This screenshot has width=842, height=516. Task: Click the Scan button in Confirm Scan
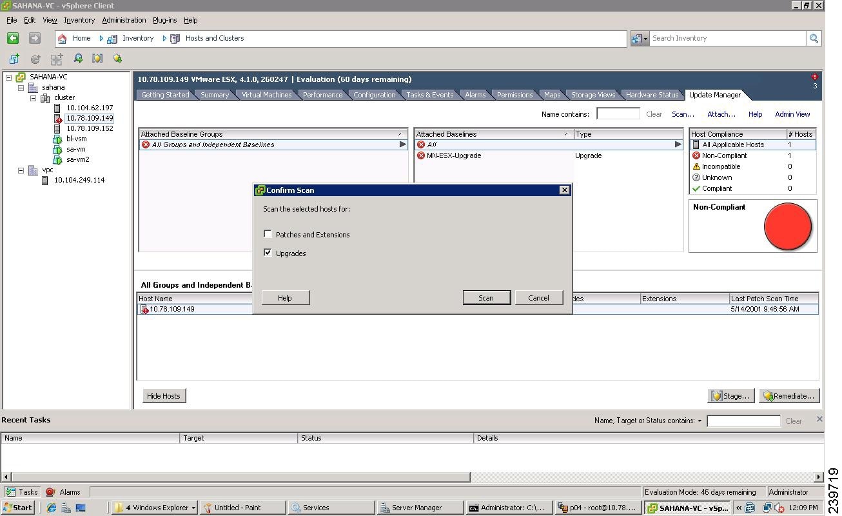486,297
